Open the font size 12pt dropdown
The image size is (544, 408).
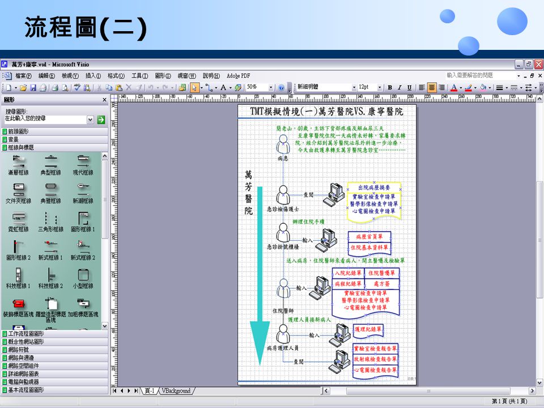coord(380,88)
